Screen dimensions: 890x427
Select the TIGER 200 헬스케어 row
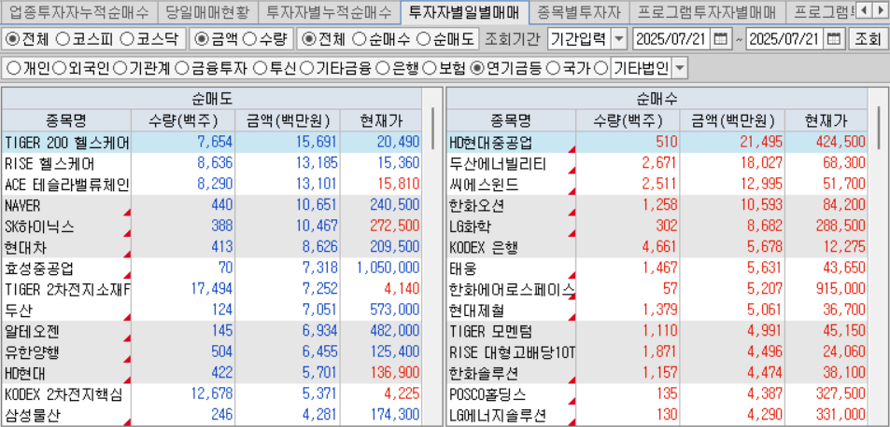211,142
